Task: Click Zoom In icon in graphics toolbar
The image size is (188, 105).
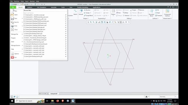Action: (91, 22)
